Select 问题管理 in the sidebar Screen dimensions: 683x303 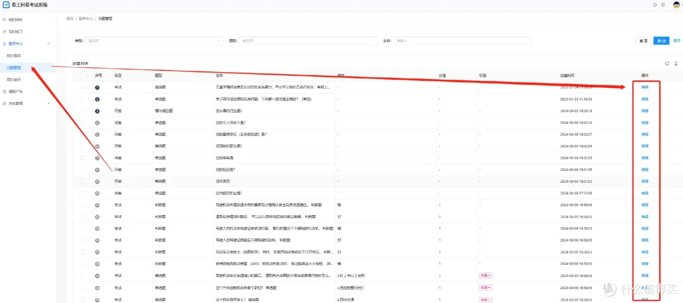coord(13,68)
